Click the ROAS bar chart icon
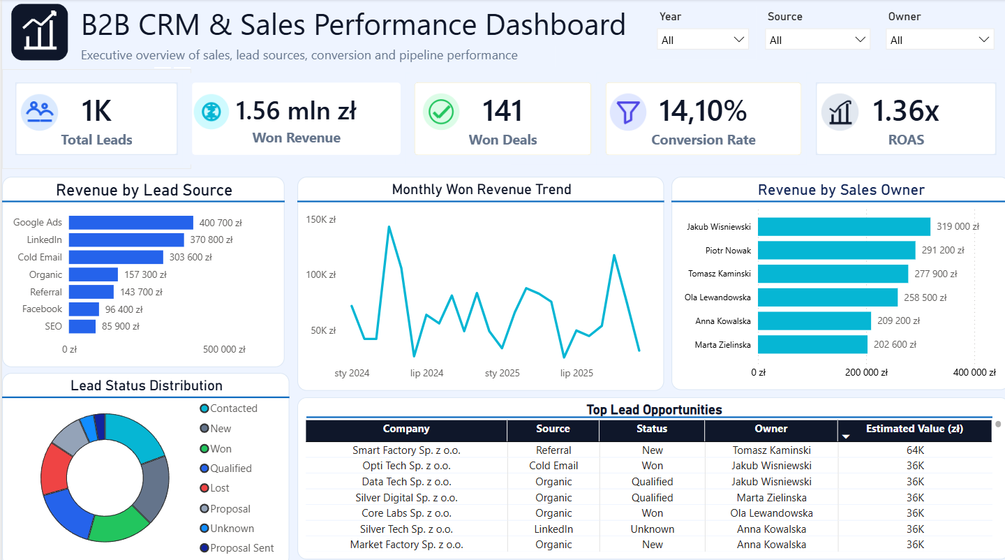The width and height of the screenshot is (1005, 560). [x=840, y=112]
